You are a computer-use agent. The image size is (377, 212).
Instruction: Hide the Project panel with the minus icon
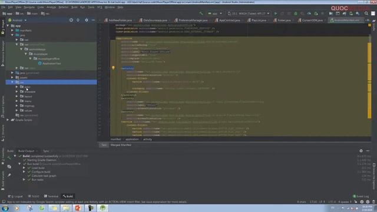(x=93, y=20)
